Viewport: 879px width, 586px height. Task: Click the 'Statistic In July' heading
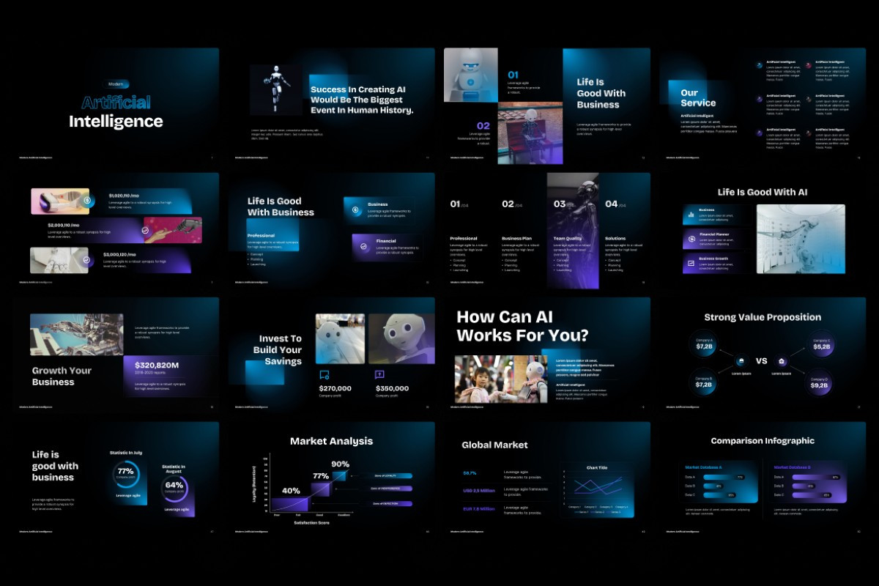click(126, 453)
